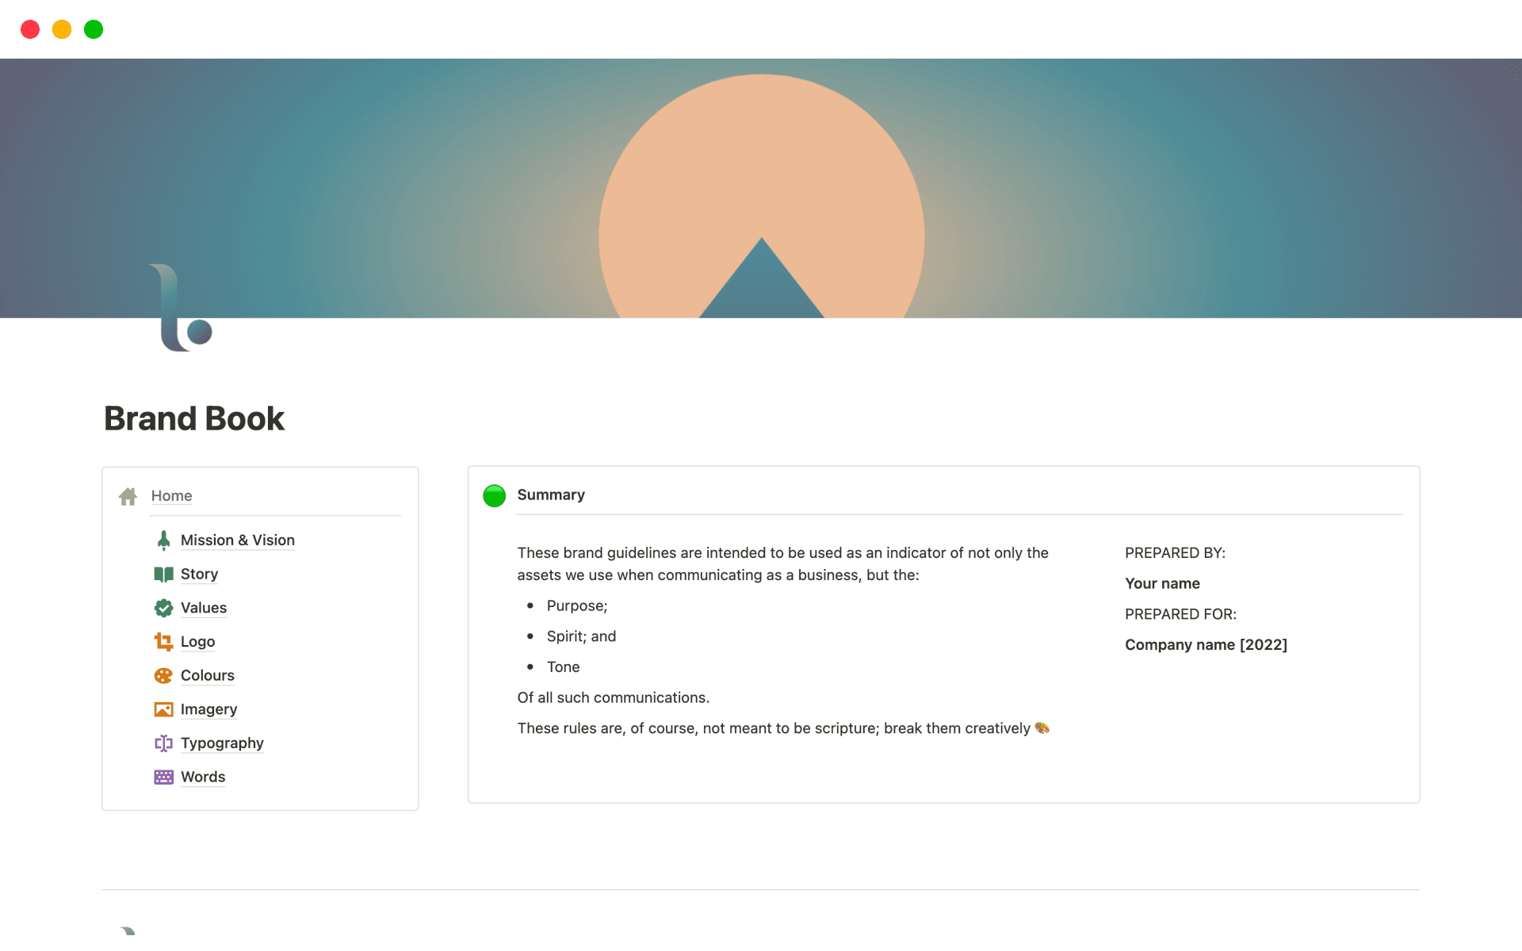The image size is (1522, 951).
Task: Click the palette icon beside Colours
Action: pyautogui.click(x=163, y=675)
